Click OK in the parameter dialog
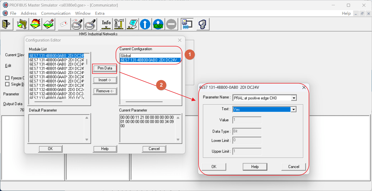The width and height of the screenshot is (372, 191). [214, 167]
